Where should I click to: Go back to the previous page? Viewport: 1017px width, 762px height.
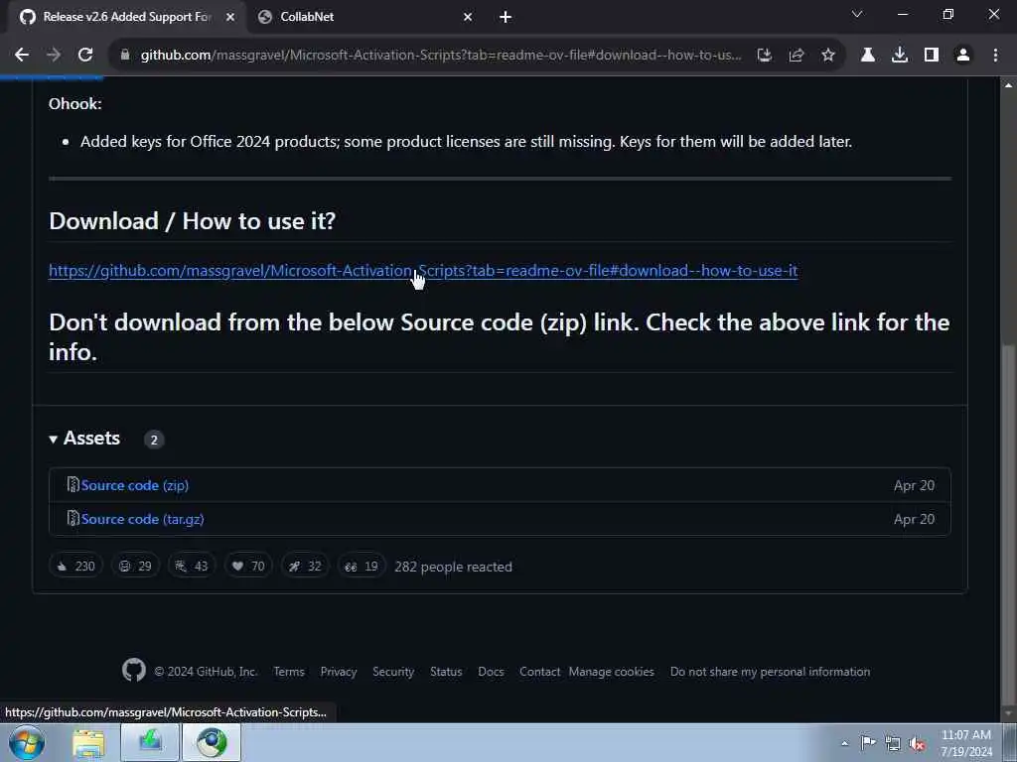22,56
